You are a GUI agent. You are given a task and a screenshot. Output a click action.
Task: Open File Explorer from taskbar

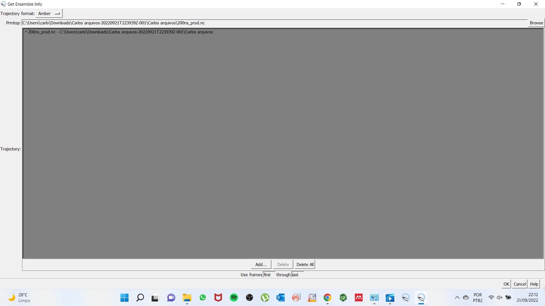pos(187,297)
